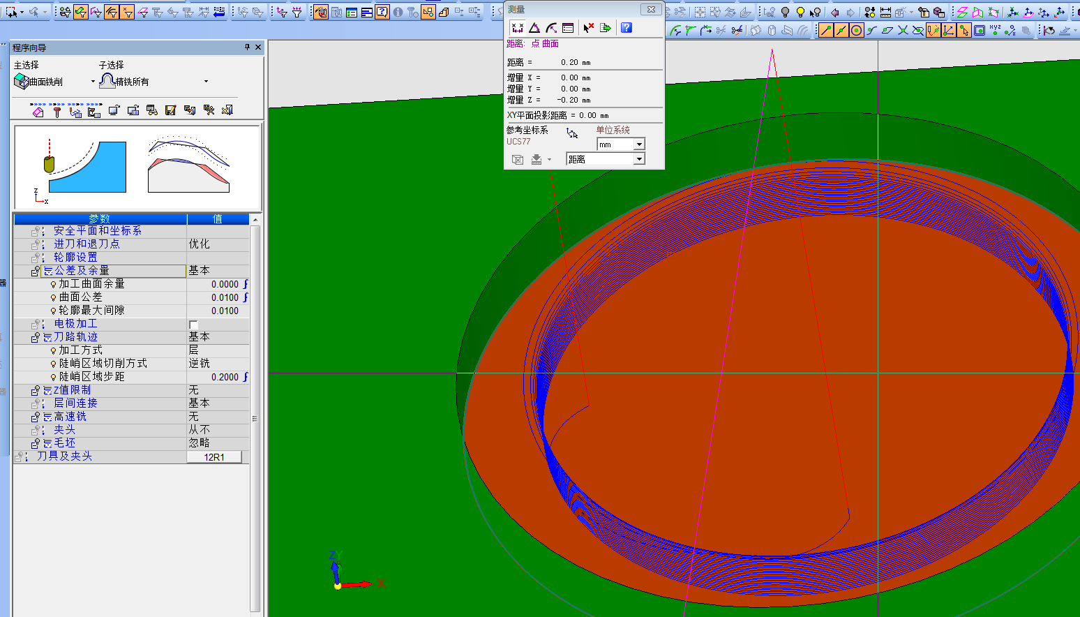Image resolution: width=1080 pixels, height=617 pixels.
Task: Expand the 高速铣 parameter group
Action: [35, 417]
